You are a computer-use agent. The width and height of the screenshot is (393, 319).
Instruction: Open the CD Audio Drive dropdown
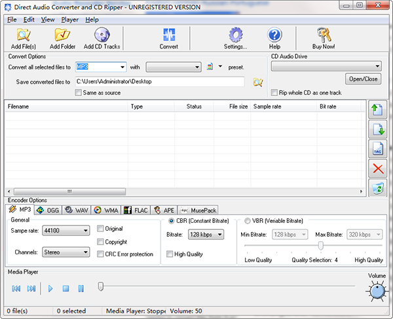pos(326,66)
